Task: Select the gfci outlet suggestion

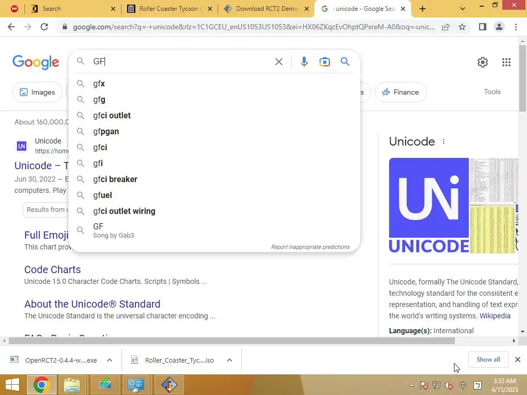Action: pyautogui.click(x=215, y=116)
